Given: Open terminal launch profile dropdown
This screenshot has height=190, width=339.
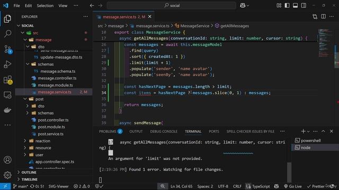Looking at the screenshot, I should coord(308,131).
